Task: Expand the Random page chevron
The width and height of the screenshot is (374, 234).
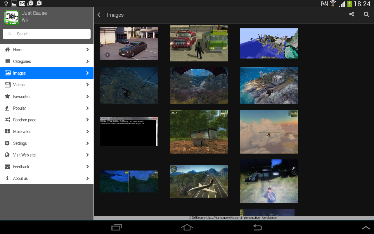Action: click(87, 120)
